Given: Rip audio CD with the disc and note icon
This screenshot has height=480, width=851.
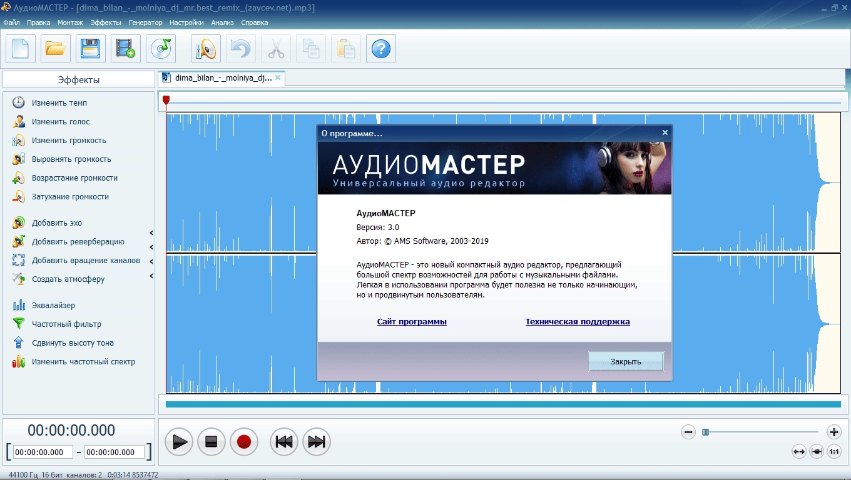Looking at the screenshot, I should (x=161, y=49).
